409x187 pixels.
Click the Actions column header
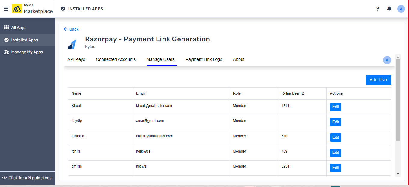336,93
